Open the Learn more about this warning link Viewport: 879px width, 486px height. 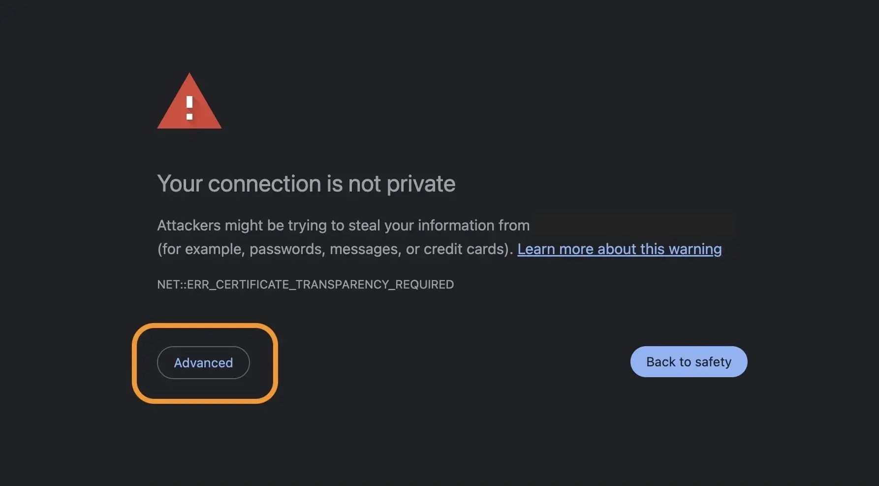619,249
